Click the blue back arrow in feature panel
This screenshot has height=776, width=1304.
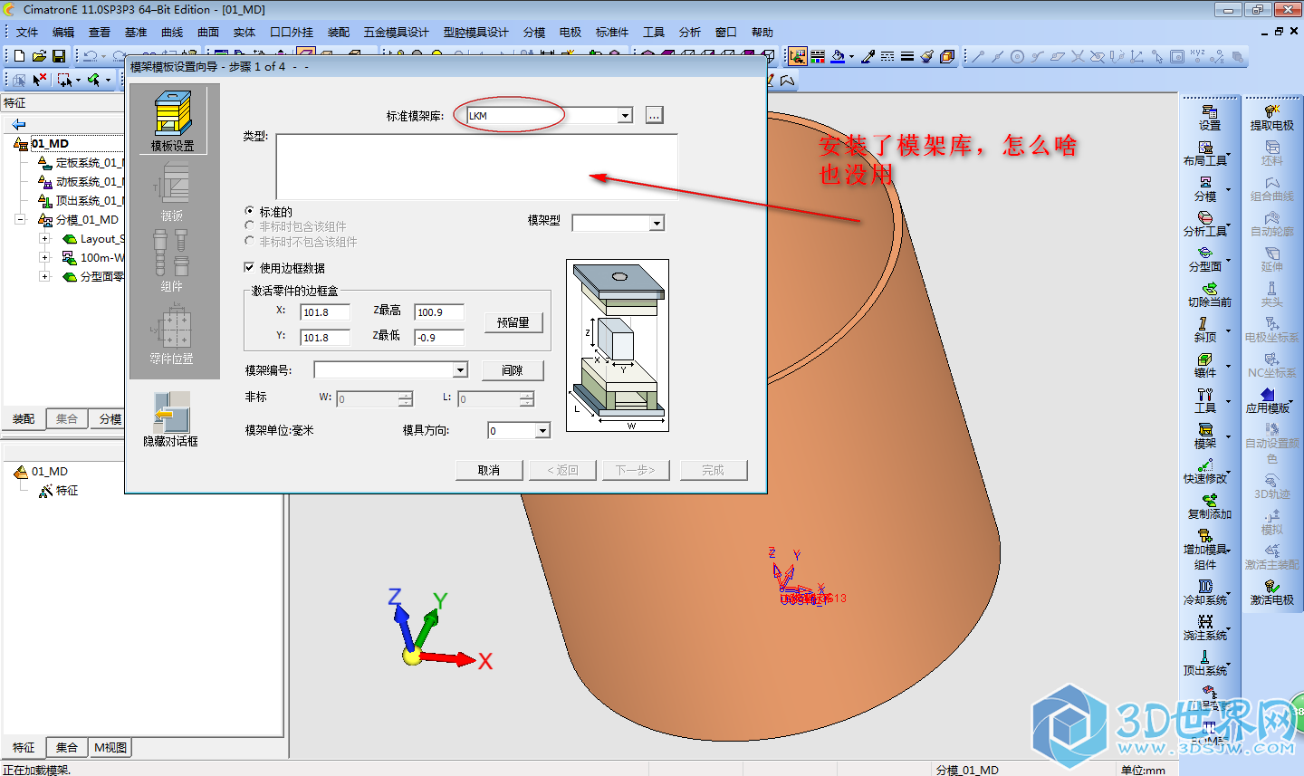(x=19, y=124)
